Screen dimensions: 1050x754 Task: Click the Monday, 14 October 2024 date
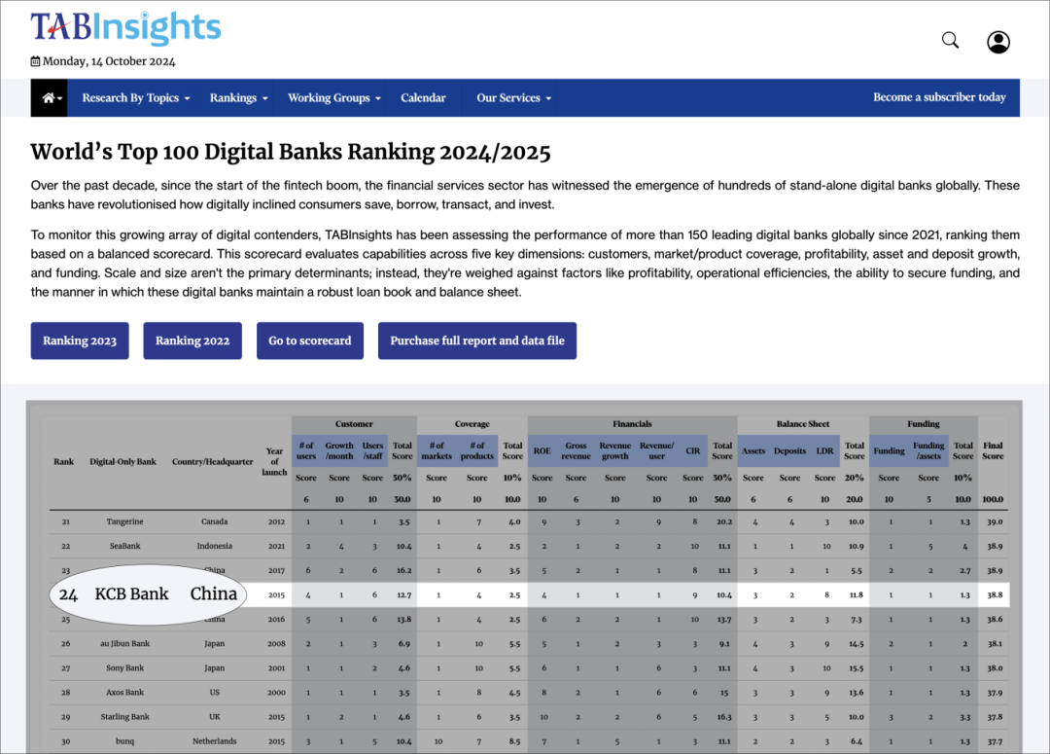(109, 61)
